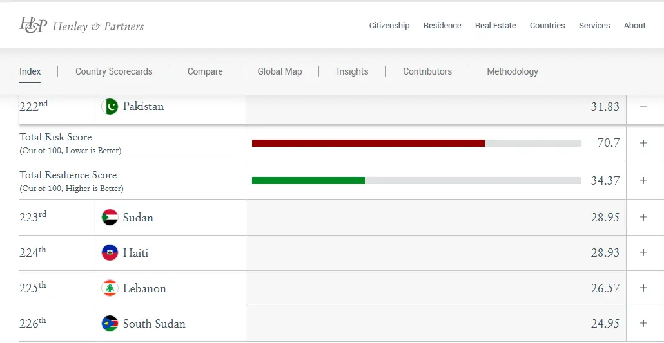Expand the Lebanon row
Screen dimensions: 664x343
643,288
